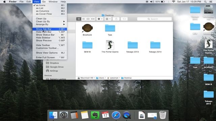
Task: Expand the Clean Up By submenu
Action: coord(50,22)
